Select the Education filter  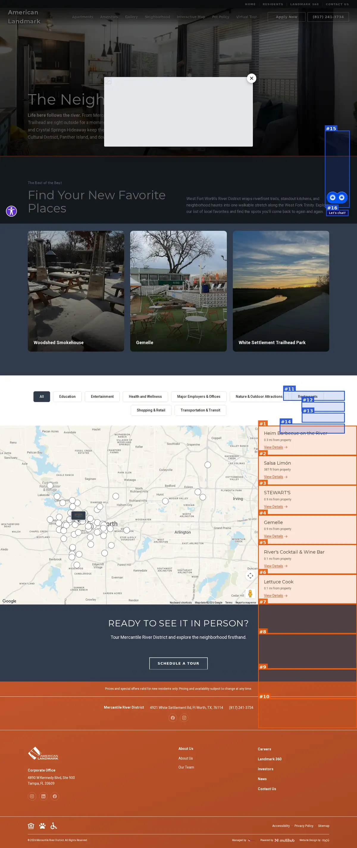tap(67, 397)
